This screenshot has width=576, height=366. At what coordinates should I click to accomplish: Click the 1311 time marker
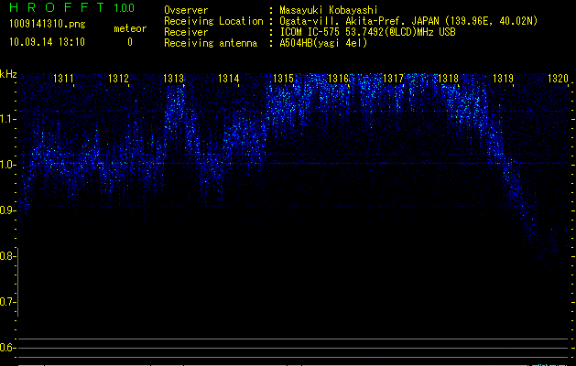pyautogui.click(x=63, y=79)
